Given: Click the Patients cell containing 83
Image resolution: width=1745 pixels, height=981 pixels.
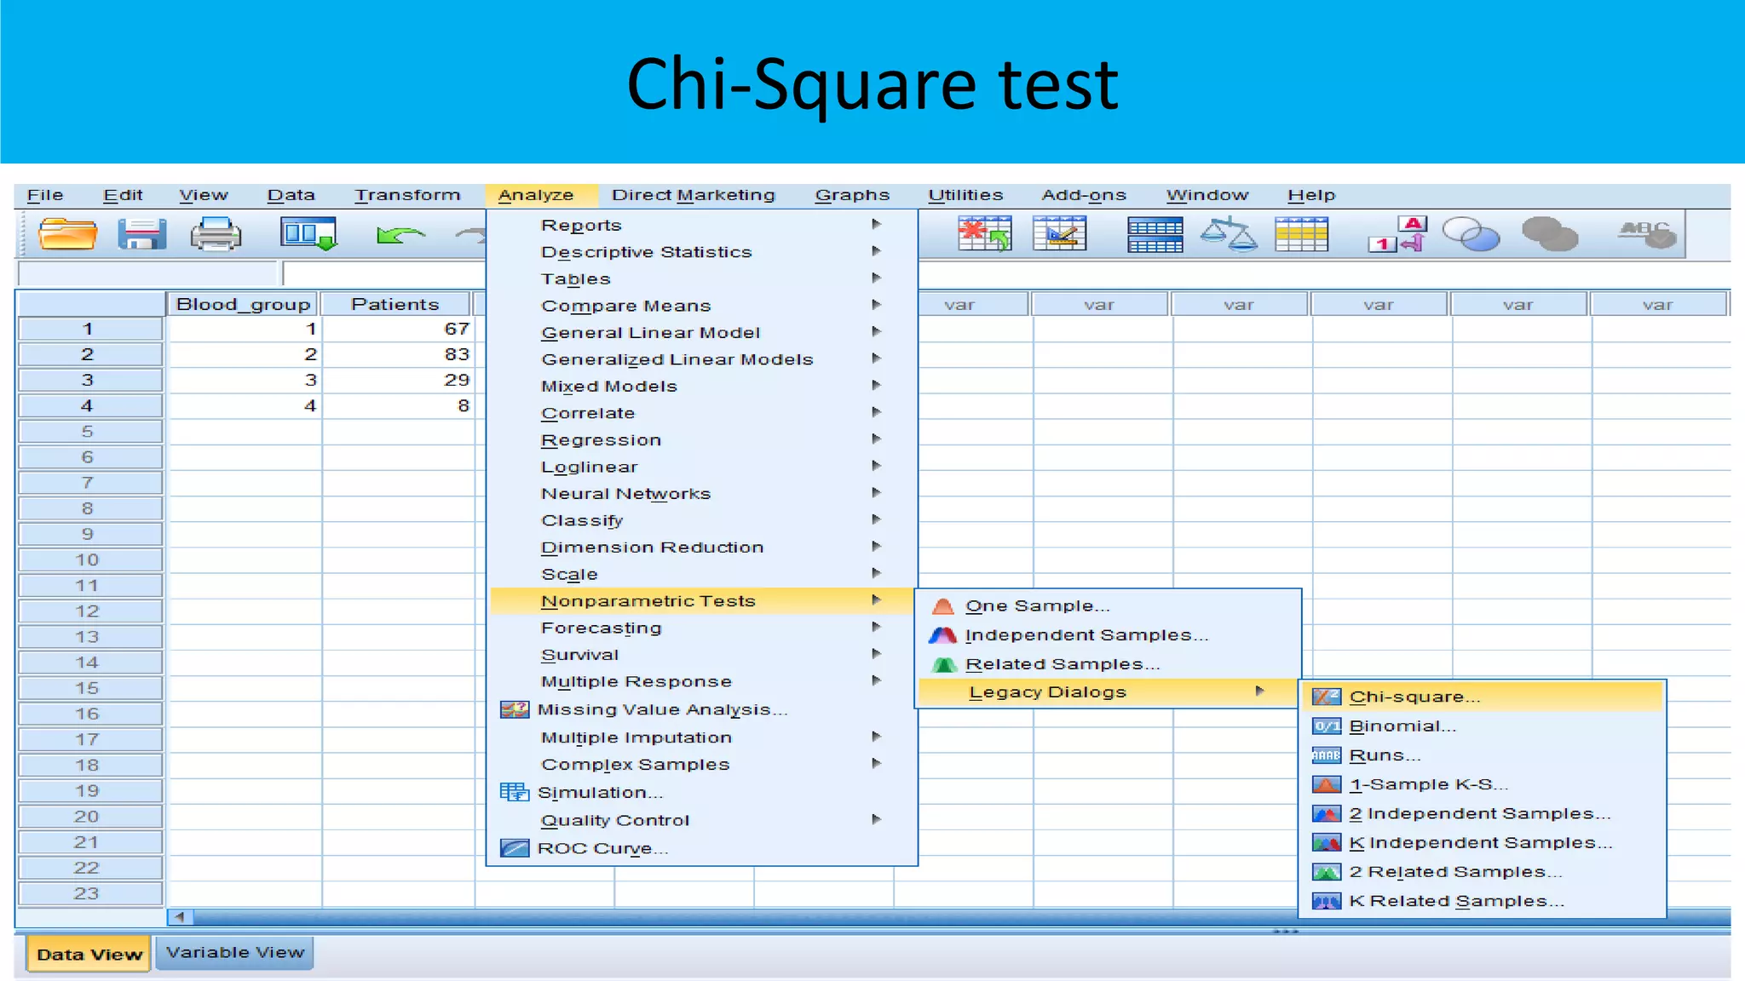Looking at the screenshot, I should tap(398, 354).
